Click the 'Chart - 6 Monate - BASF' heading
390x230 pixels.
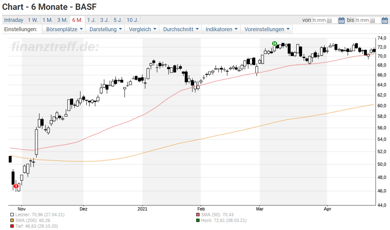(x=50, y=7)
